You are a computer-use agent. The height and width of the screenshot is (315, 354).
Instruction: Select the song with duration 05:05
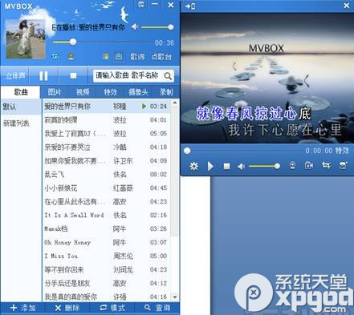(x=107, y=134)
